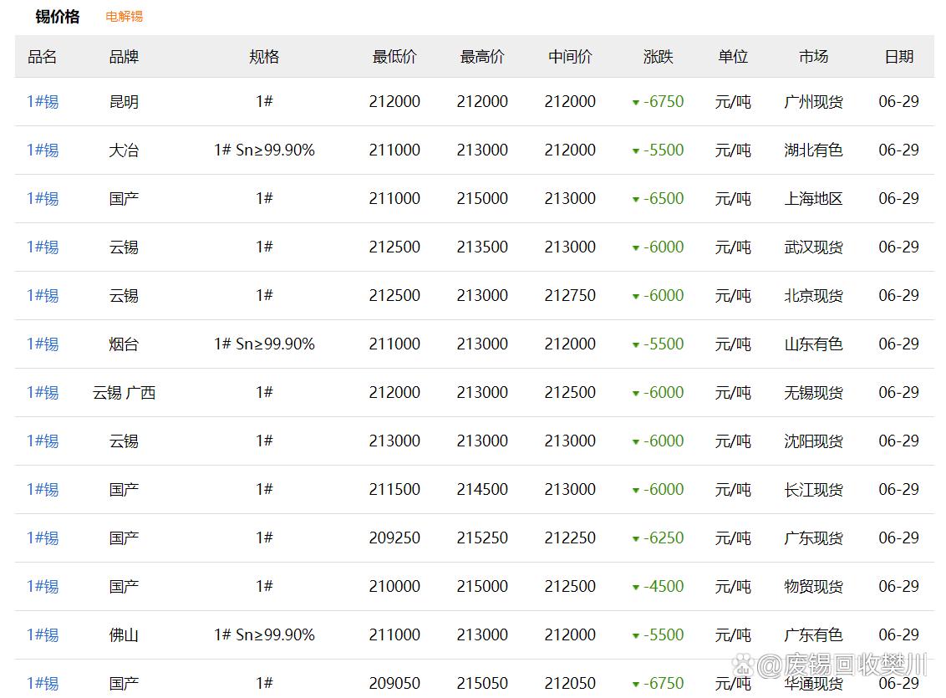946x698 pixels.
Task: Click the 209250 lowest price cell
Action: (x=394, y=538)
